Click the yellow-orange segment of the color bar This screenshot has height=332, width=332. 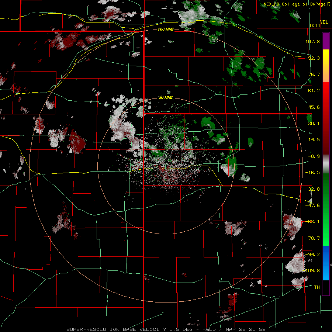[x=326, y=66]
